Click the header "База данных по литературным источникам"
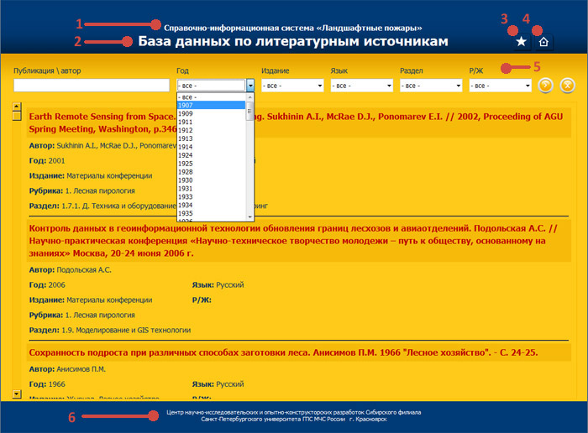Image resolution: width=588 pixels, height=433 pixels. pos(293,41)
